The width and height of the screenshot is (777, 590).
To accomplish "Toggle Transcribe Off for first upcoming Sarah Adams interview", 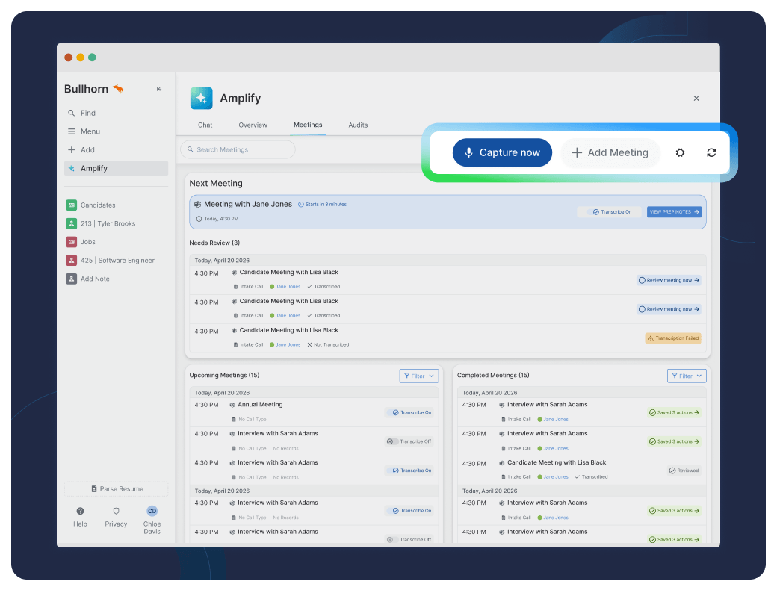I will 409,441.
